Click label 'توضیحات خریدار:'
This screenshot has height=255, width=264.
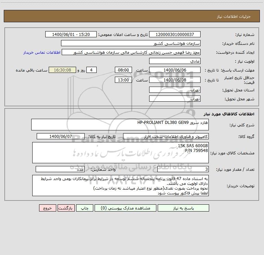(241, 186)
